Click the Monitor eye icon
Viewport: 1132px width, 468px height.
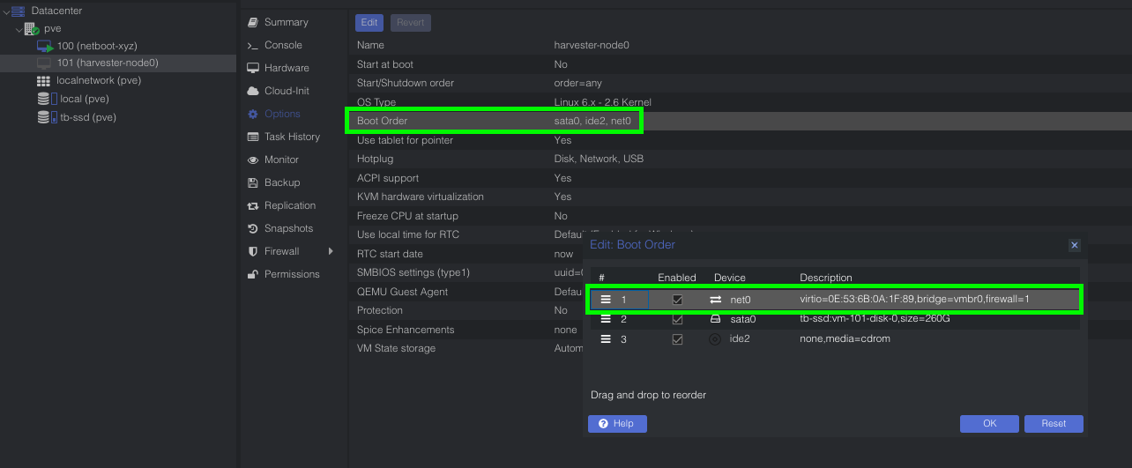click(253, 160)
